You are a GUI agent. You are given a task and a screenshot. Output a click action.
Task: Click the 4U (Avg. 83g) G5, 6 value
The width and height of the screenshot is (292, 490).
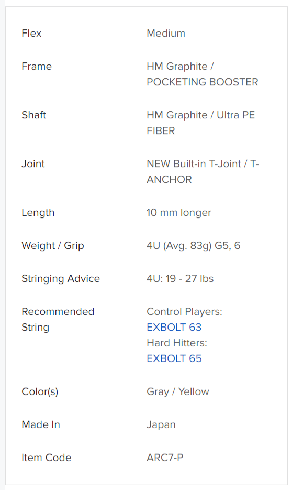tap(194, 246)
